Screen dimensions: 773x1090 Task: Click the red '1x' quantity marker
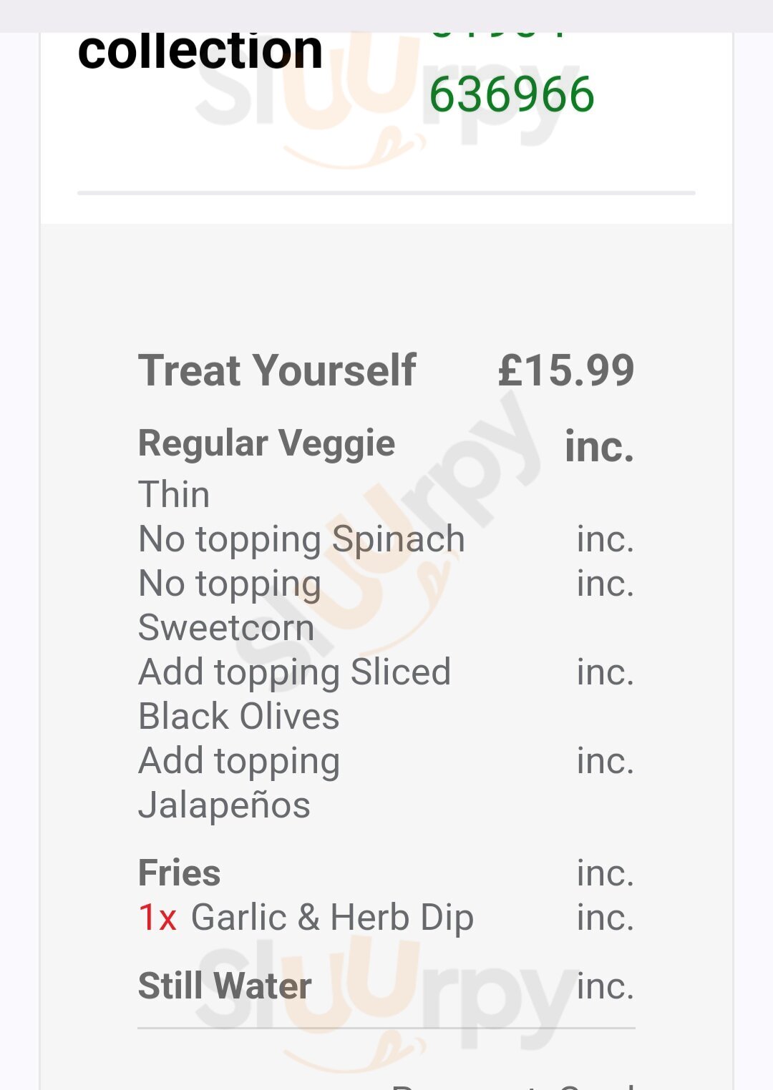click(157, 917)
